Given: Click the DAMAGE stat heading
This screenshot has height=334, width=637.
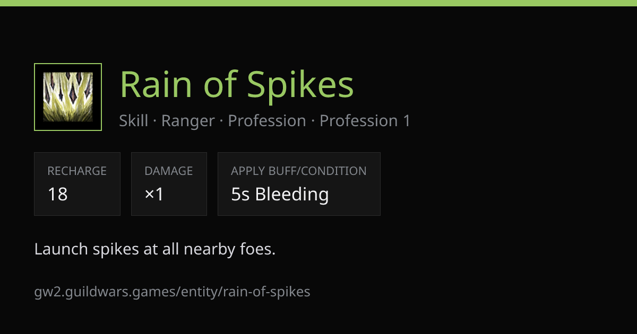Looking at the screenshot, I should (169, 171).
